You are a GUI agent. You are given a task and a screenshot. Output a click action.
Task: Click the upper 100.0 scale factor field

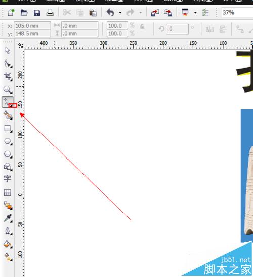pos(117,26)
